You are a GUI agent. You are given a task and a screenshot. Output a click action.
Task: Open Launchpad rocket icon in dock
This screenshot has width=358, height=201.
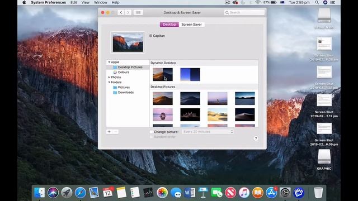point(67,193)
